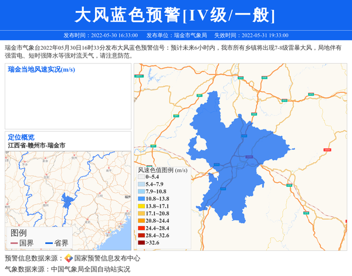Select the 13.8~17.1 yellow legend swatch
Screen dimensions: 352x276
pyautogui.click(x=141, y=206)
